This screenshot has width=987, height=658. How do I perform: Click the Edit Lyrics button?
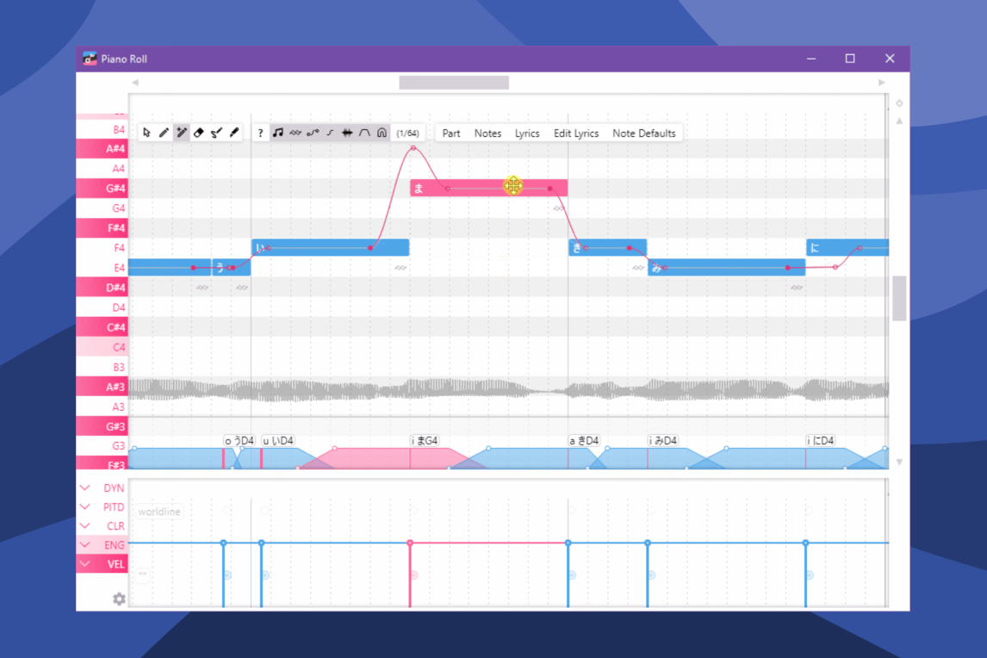(576, 133)
